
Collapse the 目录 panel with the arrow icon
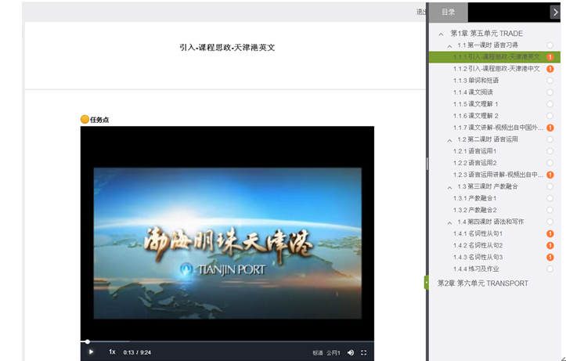[x=555, y=12]
